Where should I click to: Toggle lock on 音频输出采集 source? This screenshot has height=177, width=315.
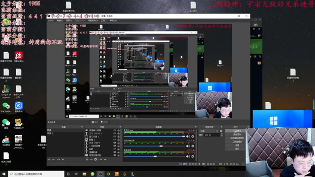(119, 130)
